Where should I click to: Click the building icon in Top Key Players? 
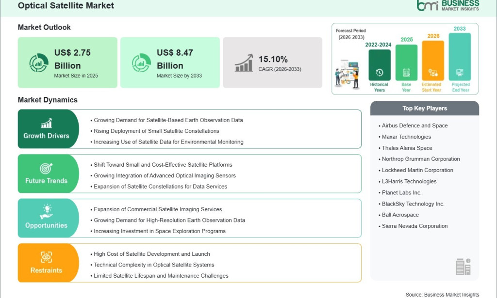[x=463, y=267]
